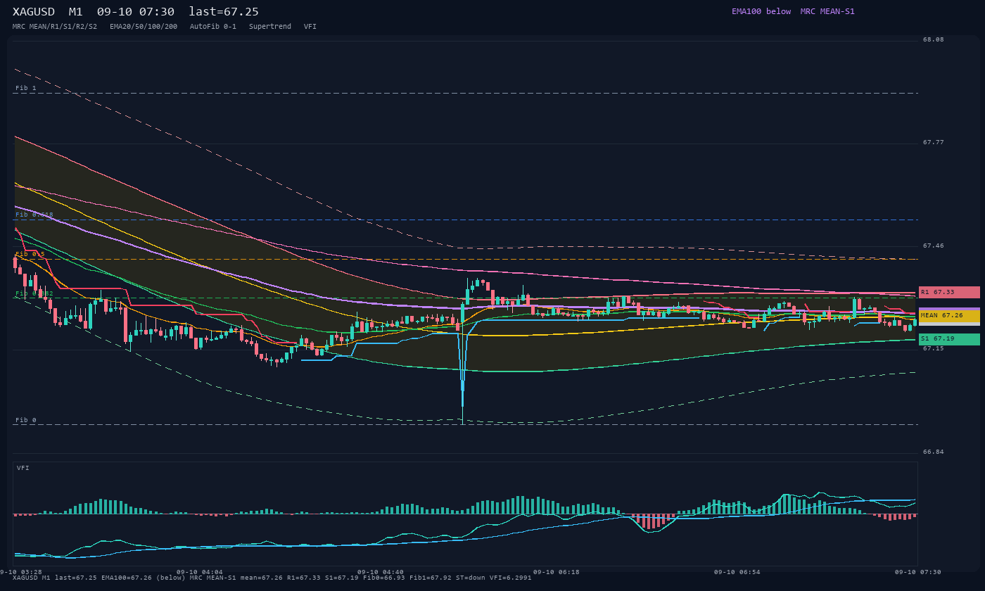The height and width of the screenshot is (591, 985).
Task: Click the 67.46 price axis label
Action: 934,246
